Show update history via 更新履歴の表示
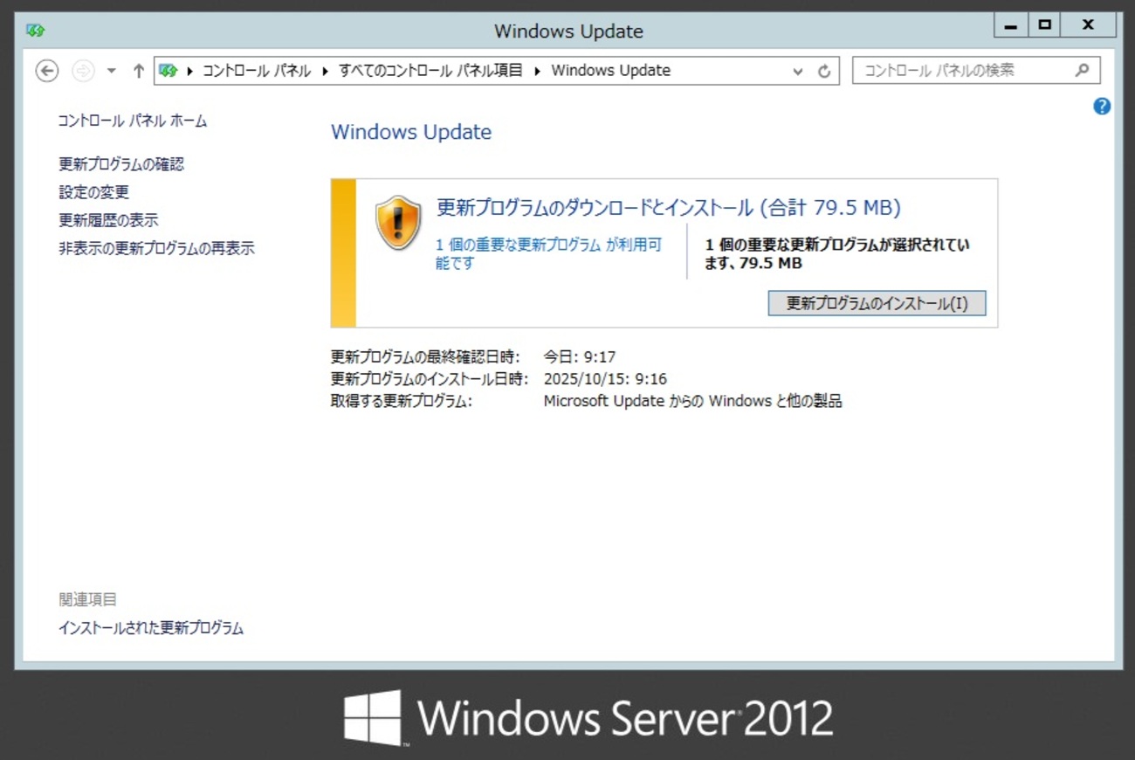 [x=107, y=219]
